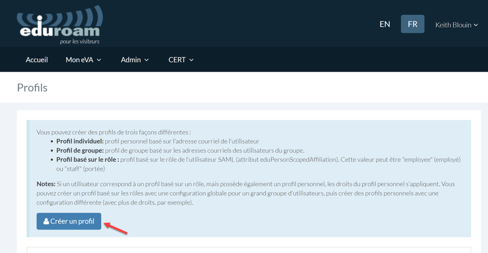Click the arrow next to Admin
This screenshot has height=253, width=488.
147,60
